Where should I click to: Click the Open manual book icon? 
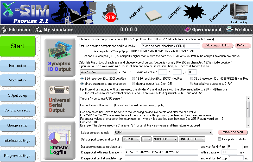point(187,30)
